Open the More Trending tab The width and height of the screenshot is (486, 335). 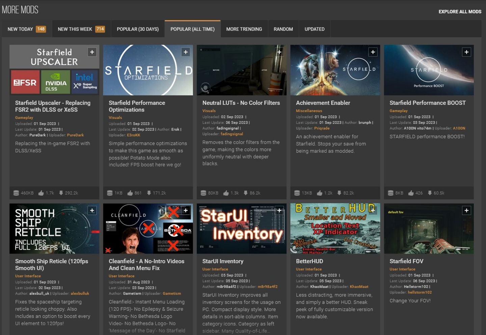[244, 29]
